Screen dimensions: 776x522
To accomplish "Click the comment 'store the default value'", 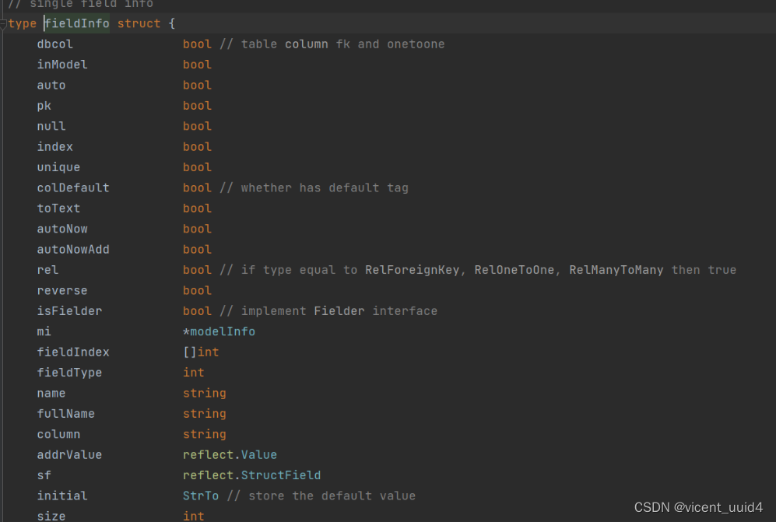I will coord(332,496).
